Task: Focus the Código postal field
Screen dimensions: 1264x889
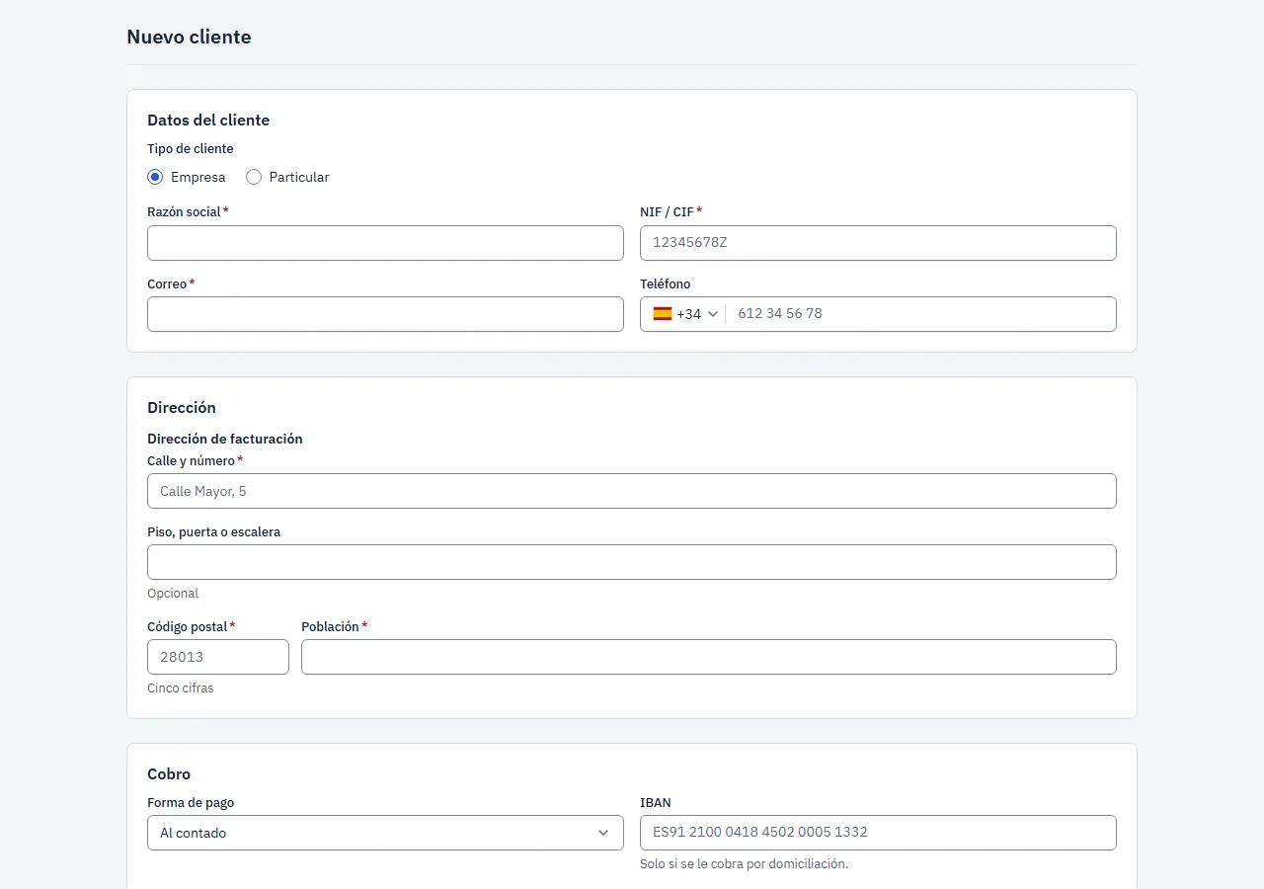Action: click(218, 657)
